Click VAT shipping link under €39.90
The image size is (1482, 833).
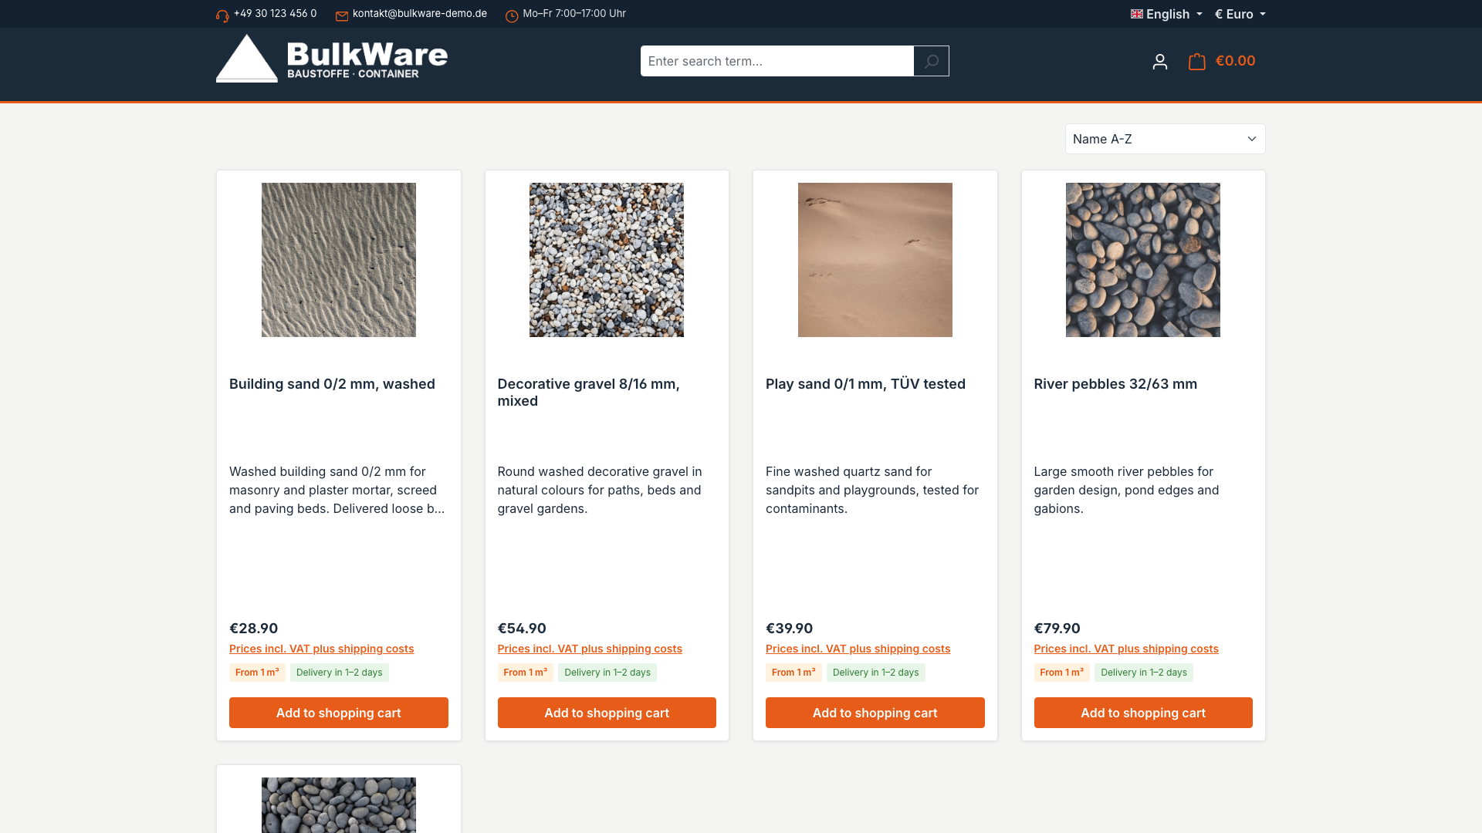pos(858,649)
